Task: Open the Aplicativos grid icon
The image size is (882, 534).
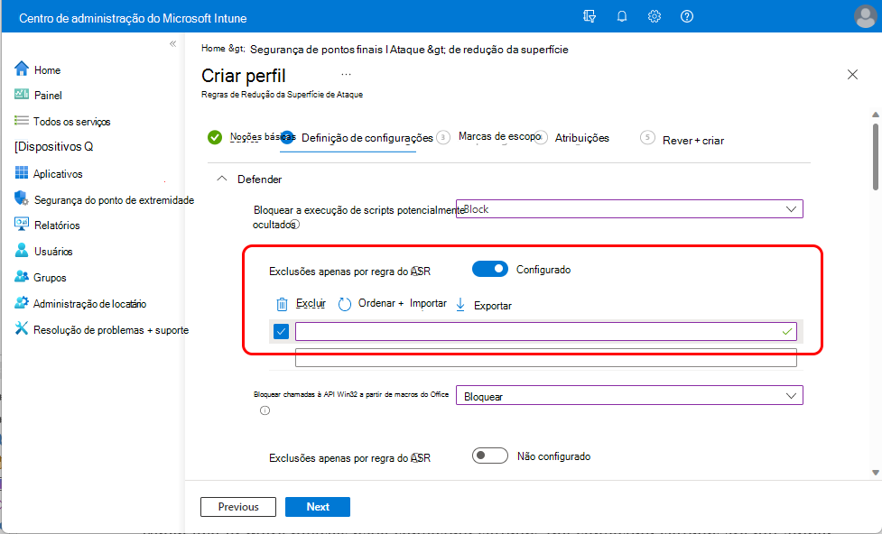Action: pyautogui.click(x=22, y=172)
